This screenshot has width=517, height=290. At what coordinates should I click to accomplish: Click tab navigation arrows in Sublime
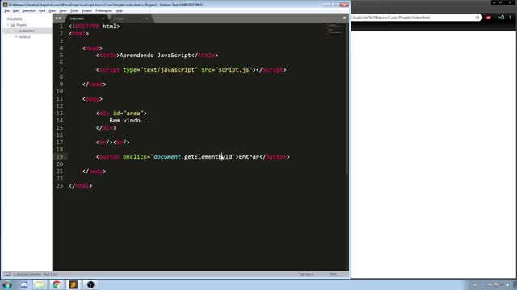58,18
